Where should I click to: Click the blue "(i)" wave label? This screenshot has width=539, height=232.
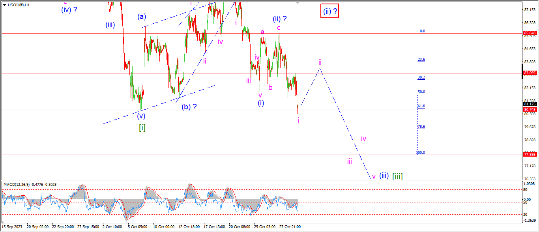coord(261,103)
